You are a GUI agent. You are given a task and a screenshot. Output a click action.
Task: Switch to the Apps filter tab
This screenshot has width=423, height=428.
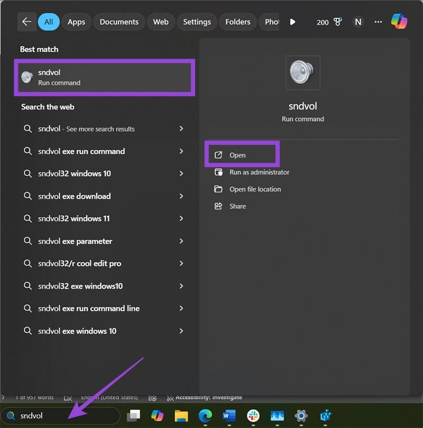pos(76,22)
